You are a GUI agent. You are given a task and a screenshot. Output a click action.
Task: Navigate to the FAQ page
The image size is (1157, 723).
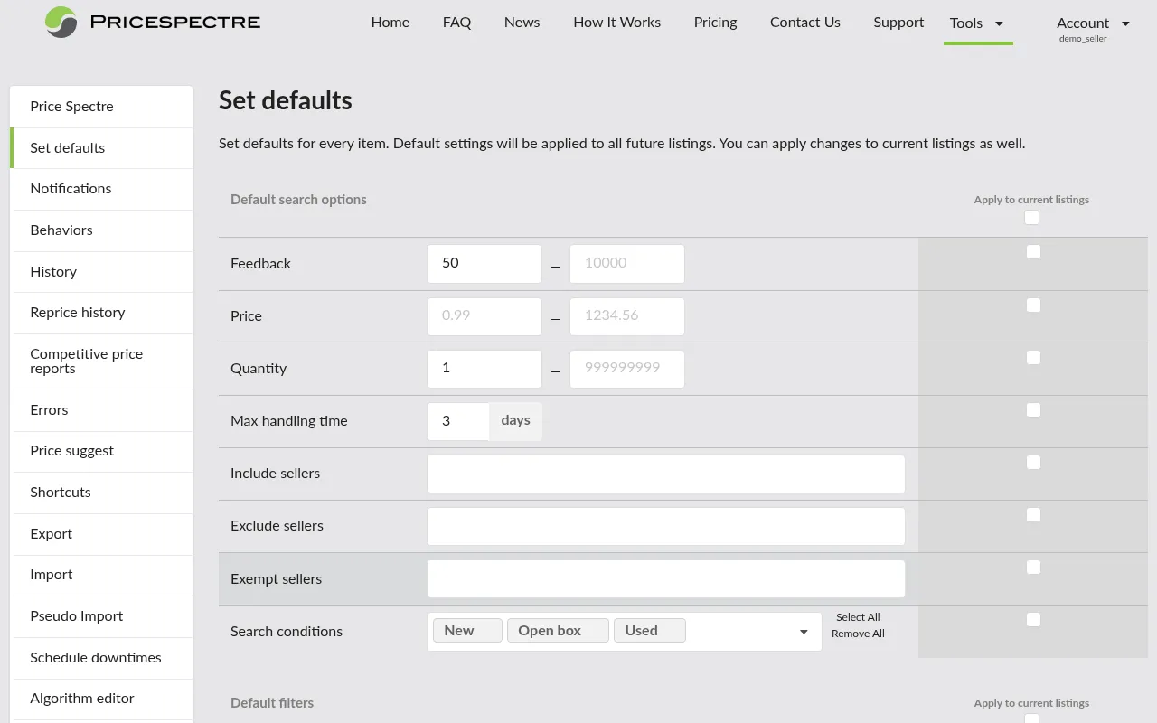[x=456, y=23]
